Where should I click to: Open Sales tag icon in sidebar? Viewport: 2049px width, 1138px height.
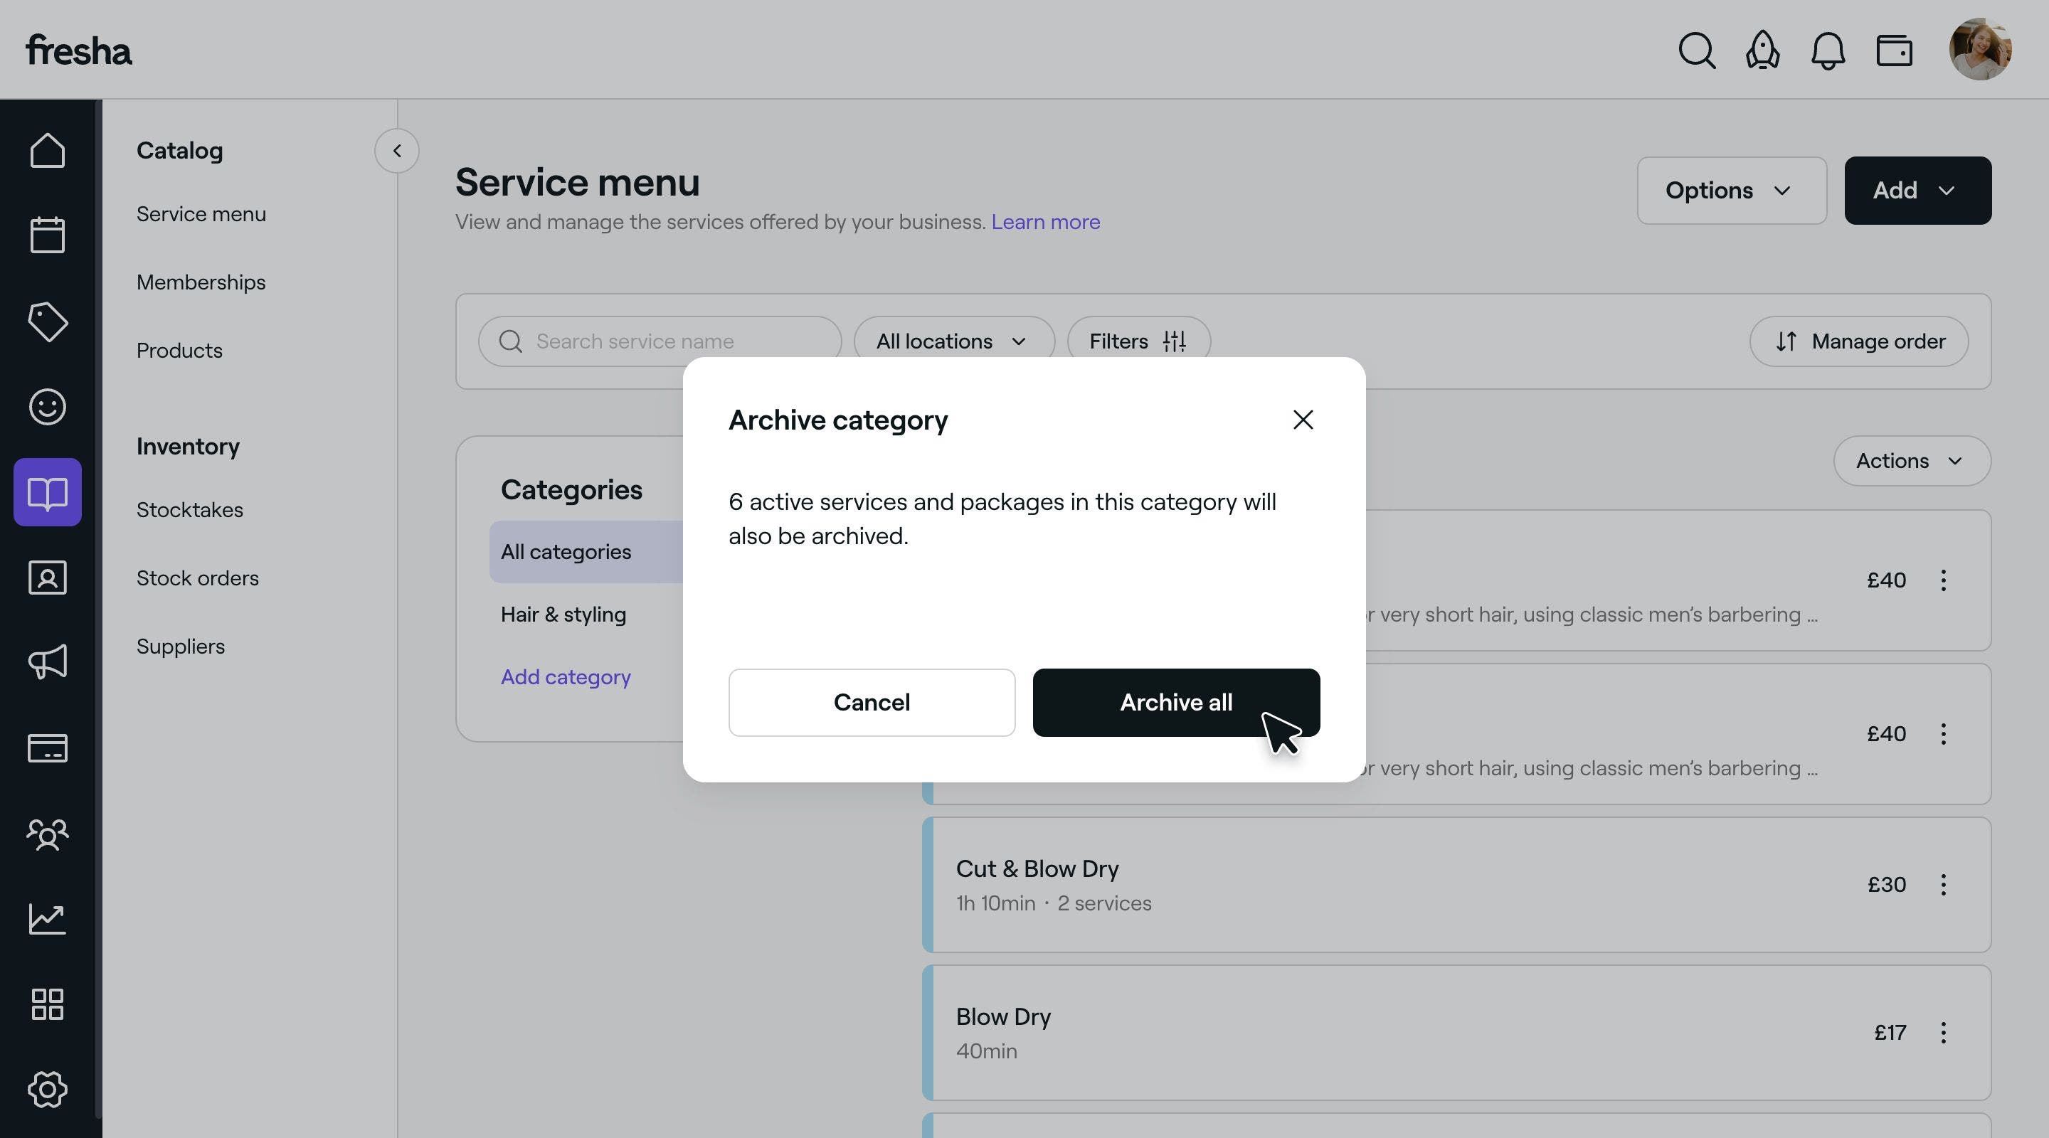48,321
